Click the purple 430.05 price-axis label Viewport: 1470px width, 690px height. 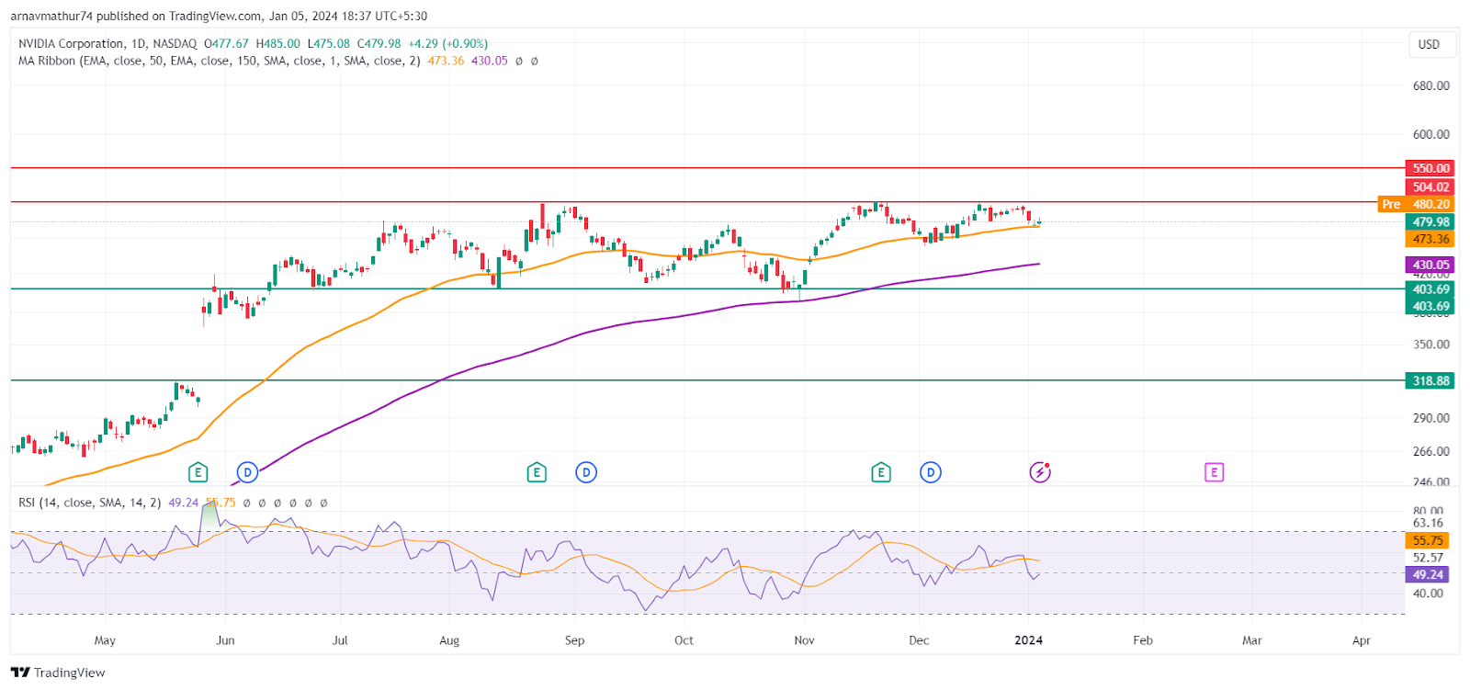click(1430, 265)
